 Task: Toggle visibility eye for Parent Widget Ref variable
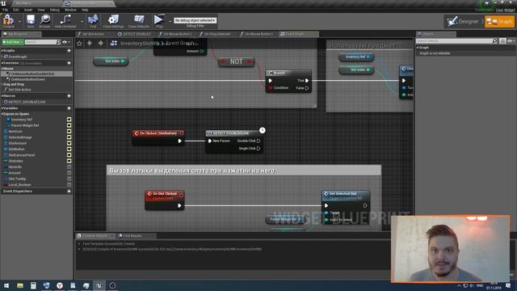click(69, 125)
